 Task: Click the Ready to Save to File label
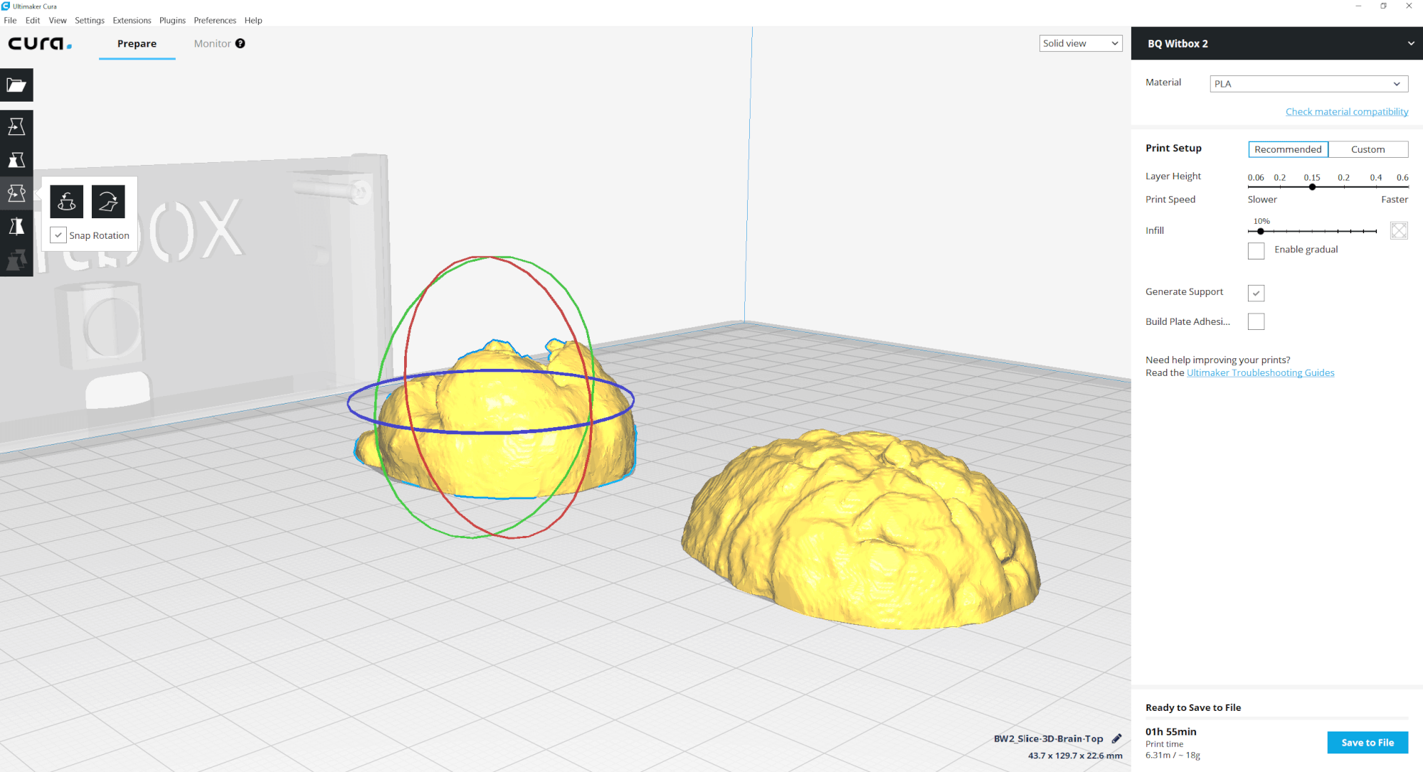[x=1193, y=707]
